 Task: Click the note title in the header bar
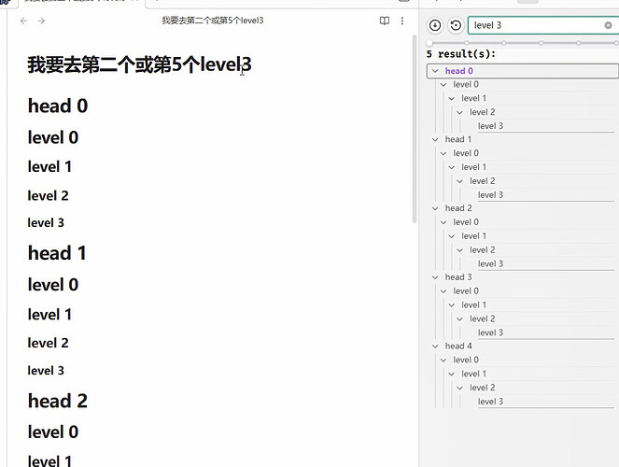[212, 21]
